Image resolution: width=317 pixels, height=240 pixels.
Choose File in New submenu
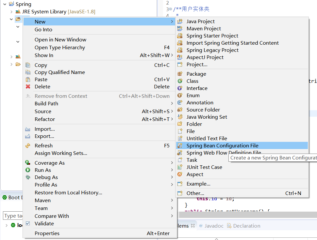click(x=242, y=131)
